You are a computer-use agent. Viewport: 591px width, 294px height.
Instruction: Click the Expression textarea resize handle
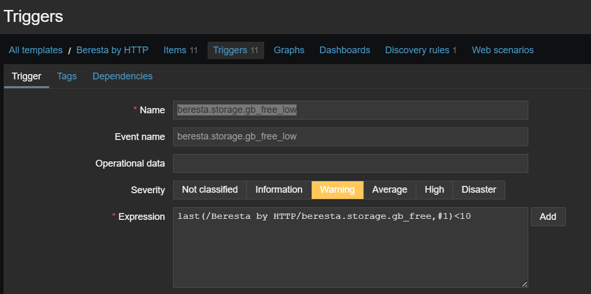[x=524, y=284]
